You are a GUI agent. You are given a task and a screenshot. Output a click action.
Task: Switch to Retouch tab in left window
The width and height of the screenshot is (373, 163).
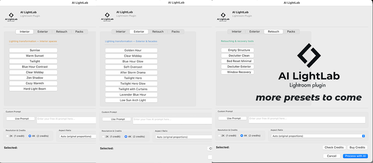pyautogui.click(x=62, y=32)
